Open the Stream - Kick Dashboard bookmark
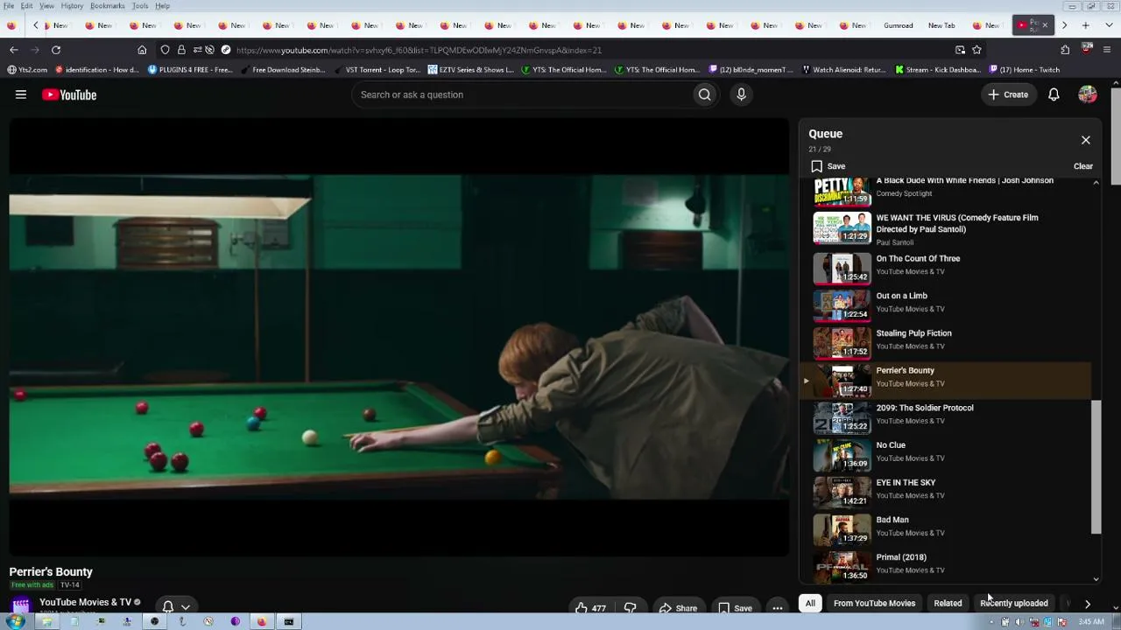This screenshot has width=1121, height=630. coord(937,70)
